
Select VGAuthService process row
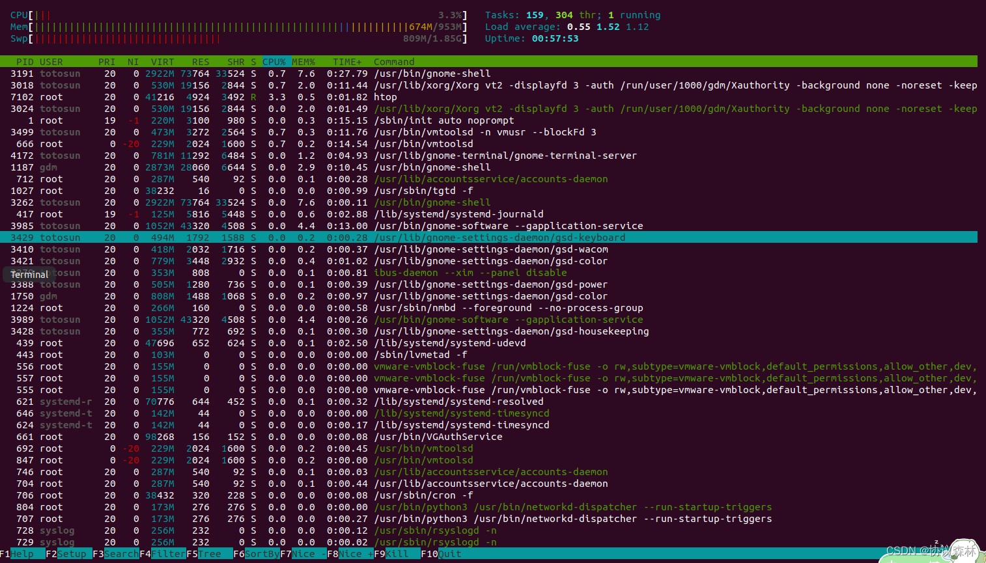point(488,437)
